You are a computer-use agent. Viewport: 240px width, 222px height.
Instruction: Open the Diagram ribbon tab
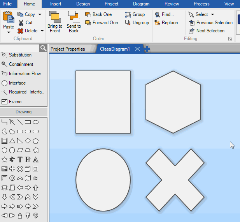pos(141,4)
